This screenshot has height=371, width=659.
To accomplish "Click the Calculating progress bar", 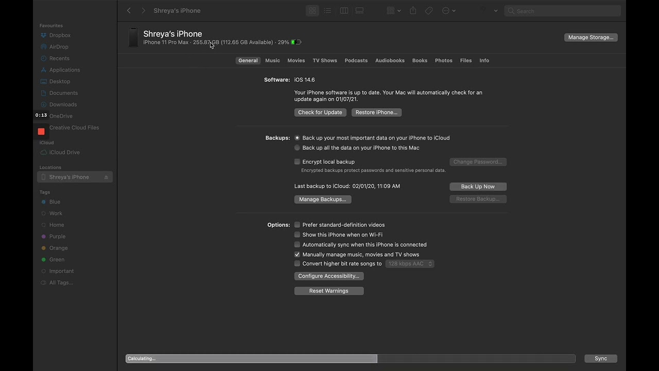I will coord(351,359).
